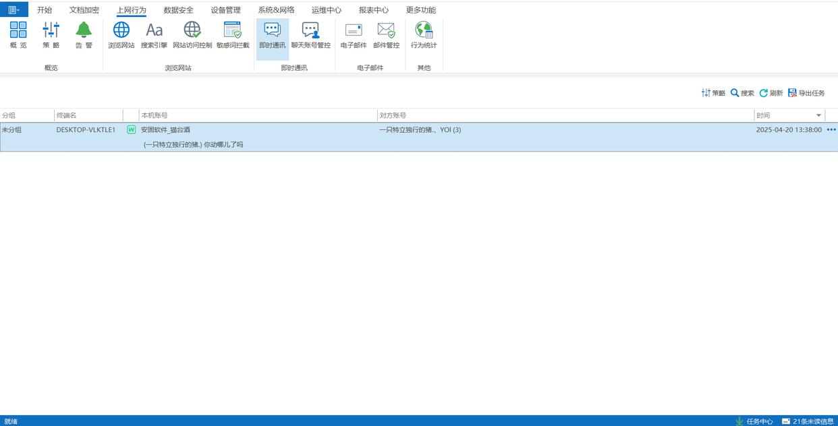Click the 导出任务 export task button

806,93
